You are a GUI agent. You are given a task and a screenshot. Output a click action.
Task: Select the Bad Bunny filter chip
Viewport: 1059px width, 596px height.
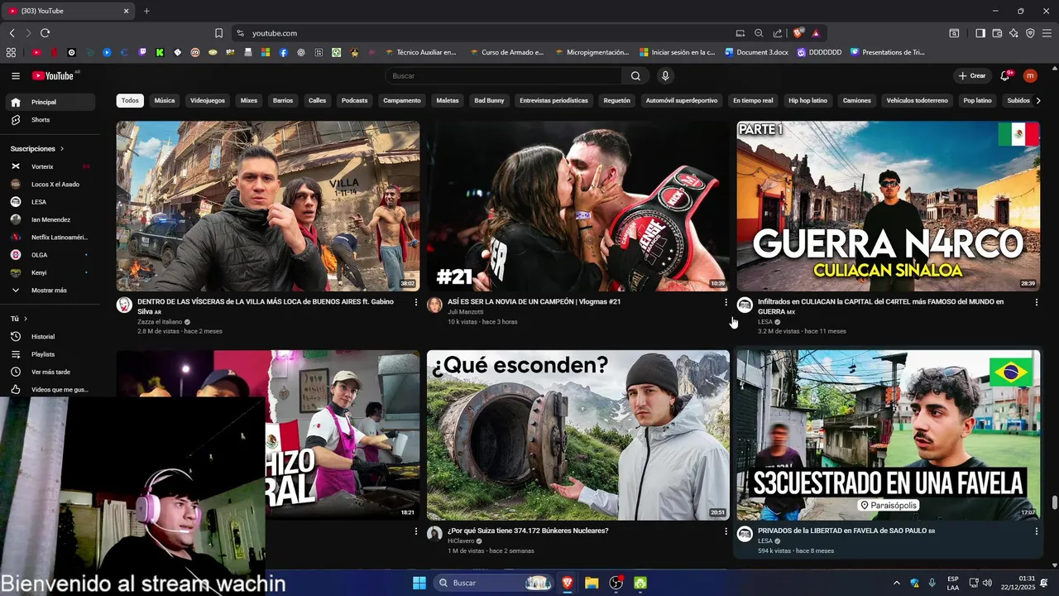(x=489, y=100)
